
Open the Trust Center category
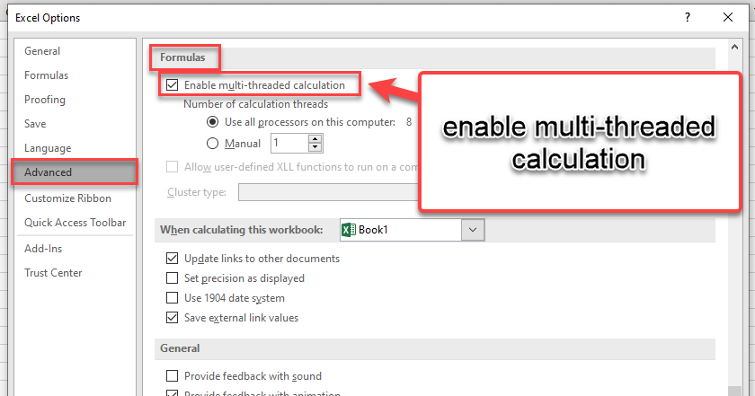[x=53, y=273]
